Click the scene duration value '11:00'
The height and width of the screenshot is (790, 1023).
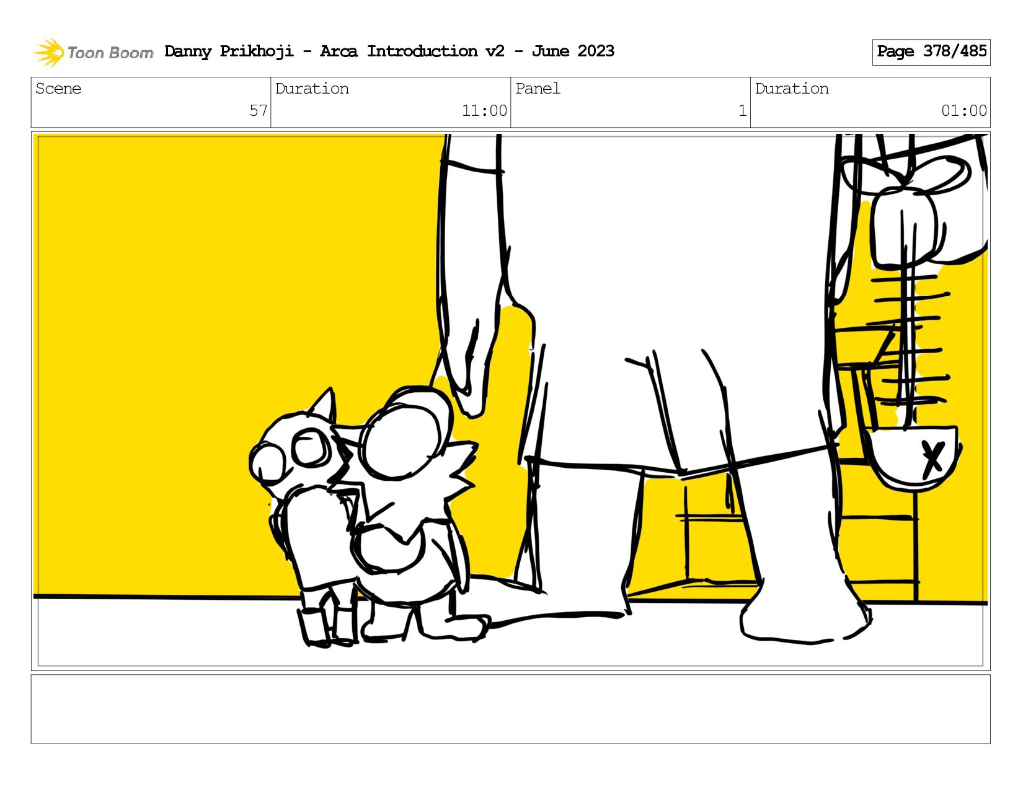tap(484, 111)
